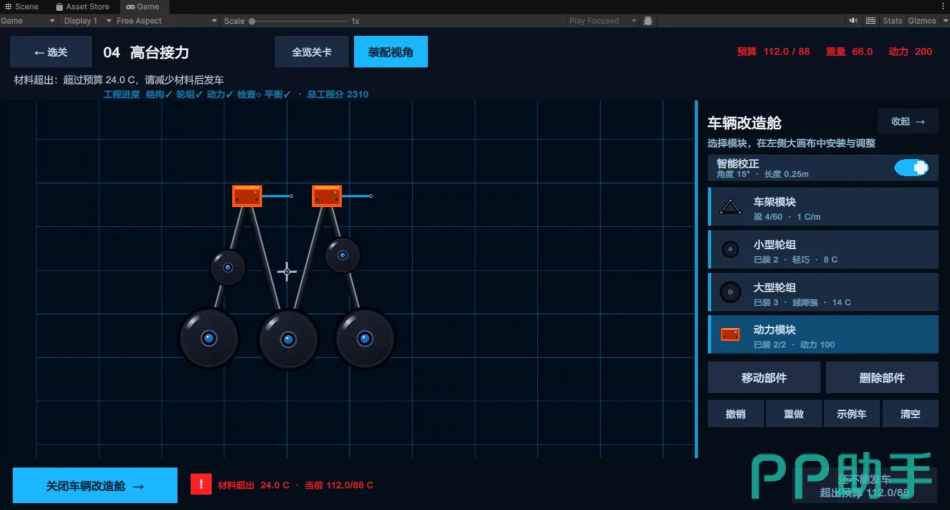Image resolution: width=950 pixels, height=510 pixels.
Task: Select the middle large wheel
Action: [288, 339]
